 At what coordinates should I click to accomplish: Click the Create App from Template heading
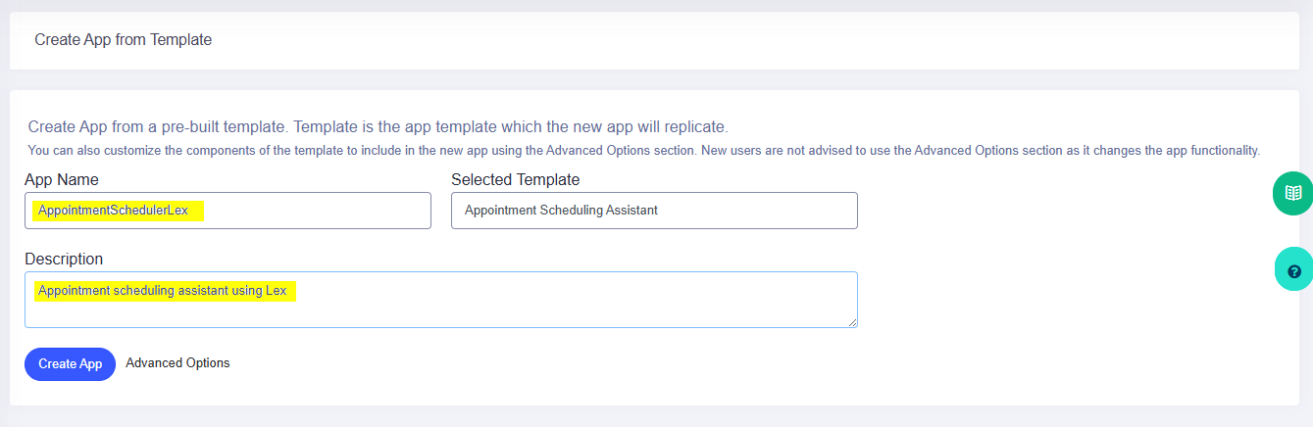[124, 40]
